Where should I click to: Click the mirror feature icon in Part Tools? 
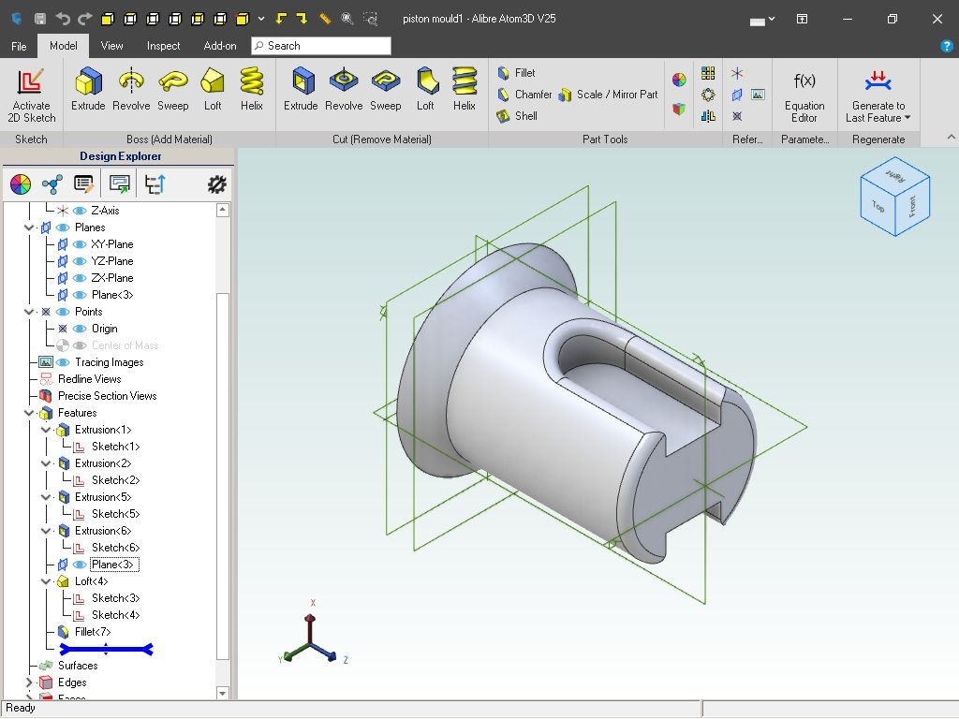pos(708,115)
